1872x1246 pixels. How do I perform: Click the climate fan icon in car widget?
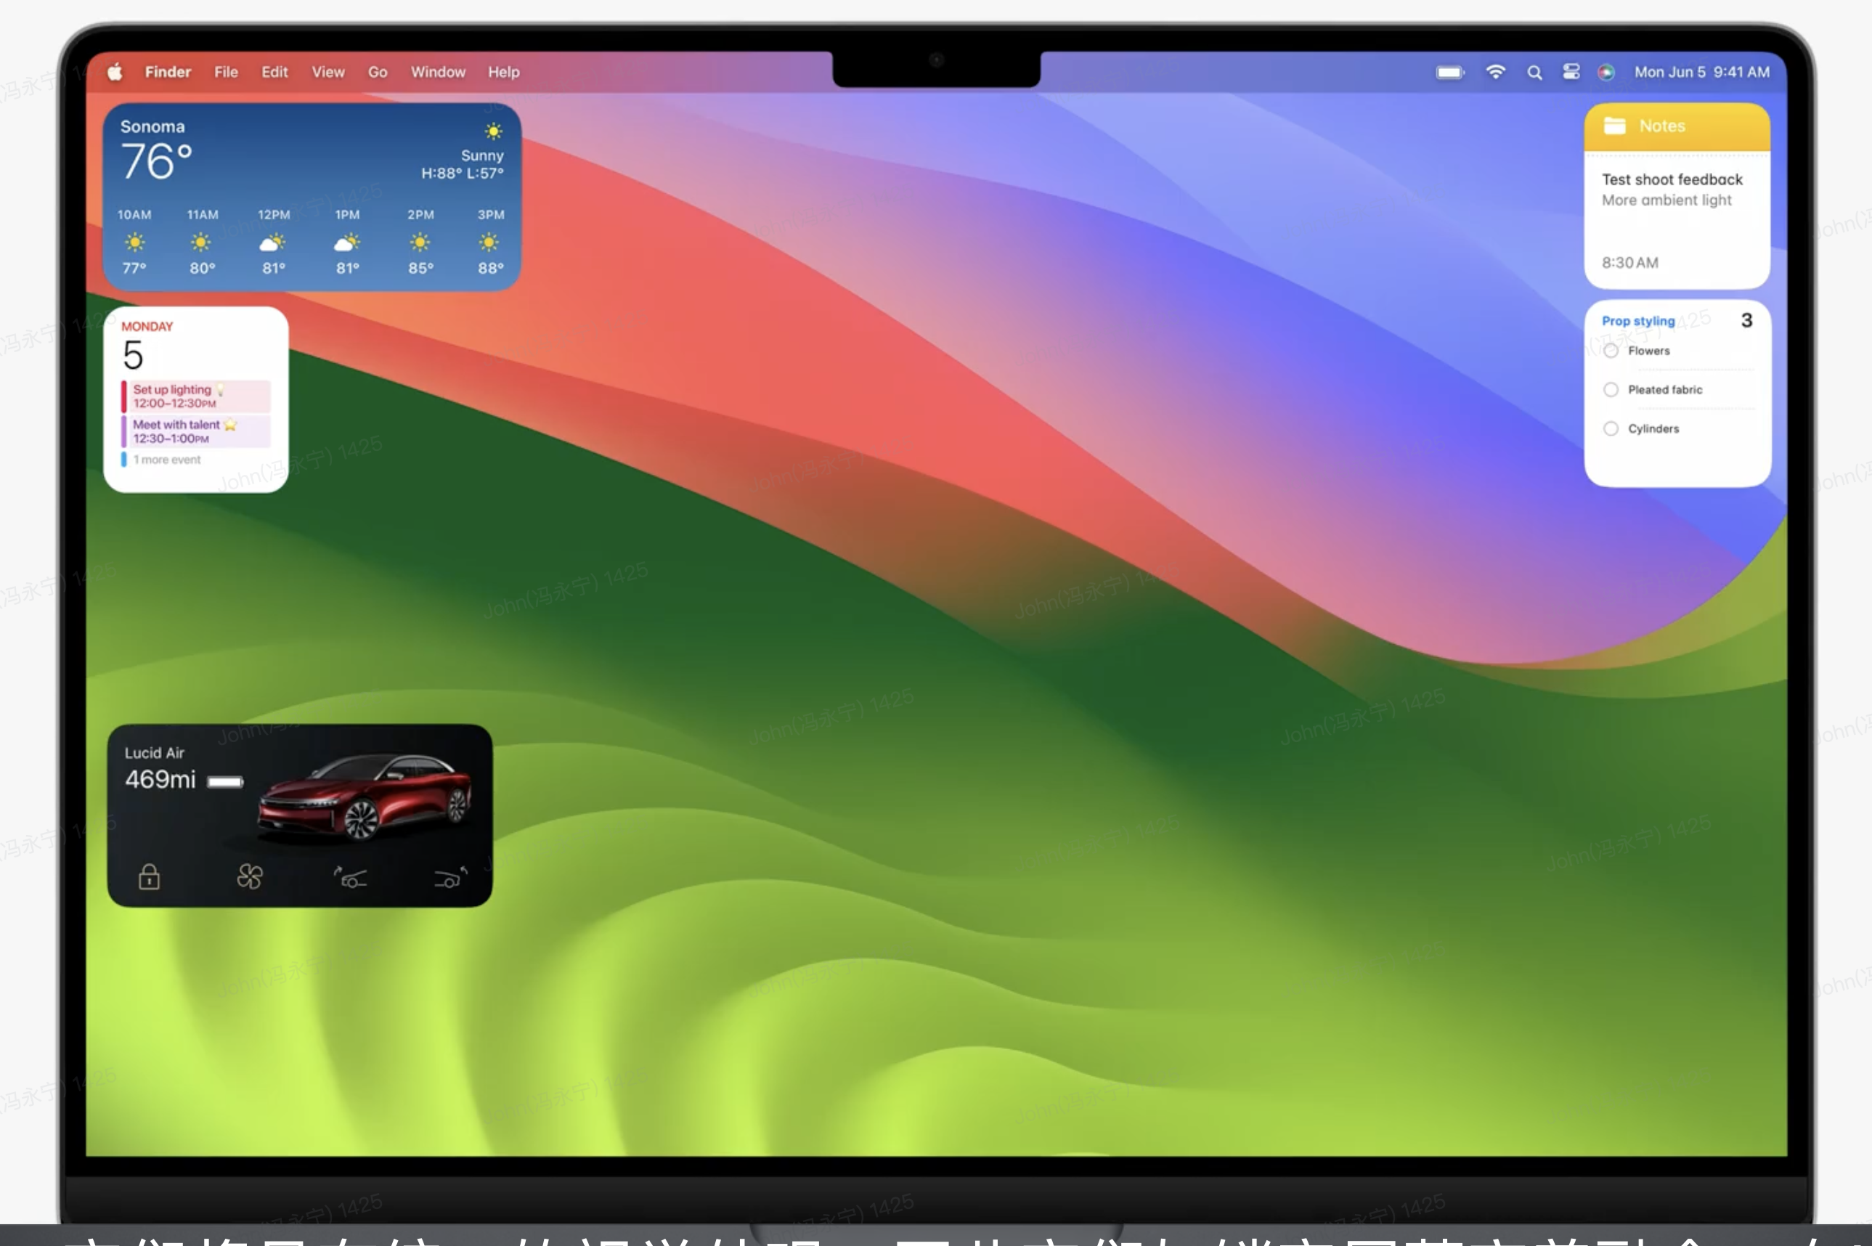(x=250, y=876)
